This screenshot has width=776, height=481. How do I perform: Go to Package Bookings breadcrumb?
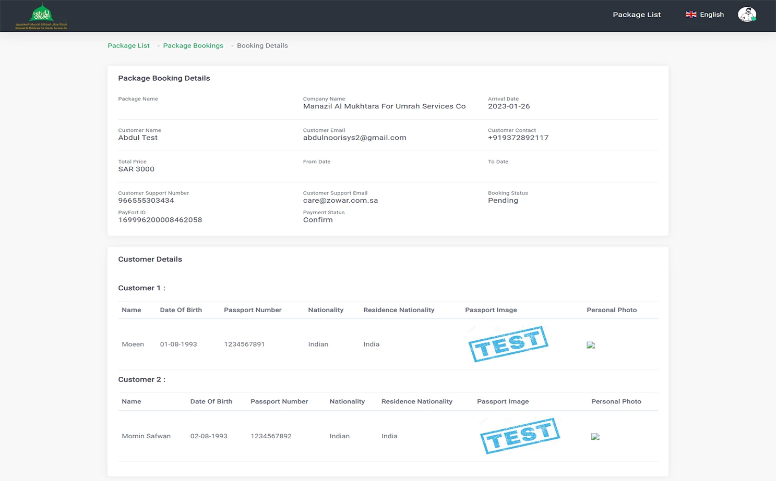tap(193, 45)
